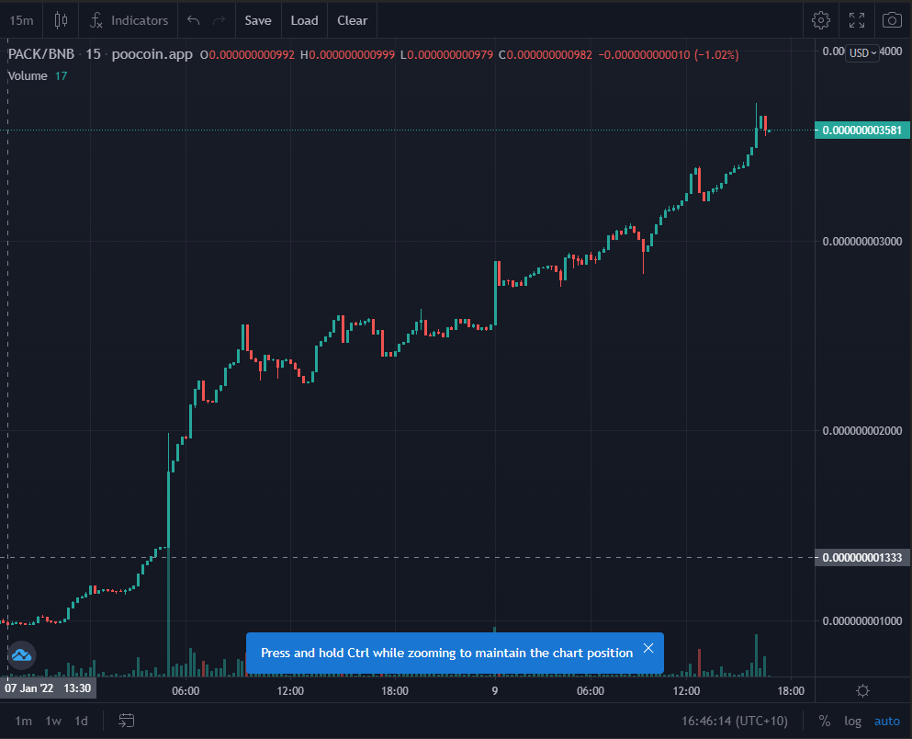Enter fullscreen chart mode
Screen dimensions: 912x739
[x=857, y=20]
